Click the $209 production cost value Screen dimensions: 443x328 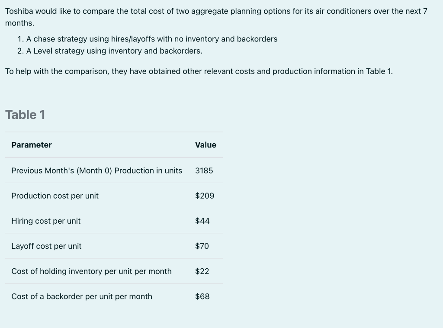(205, 196)
